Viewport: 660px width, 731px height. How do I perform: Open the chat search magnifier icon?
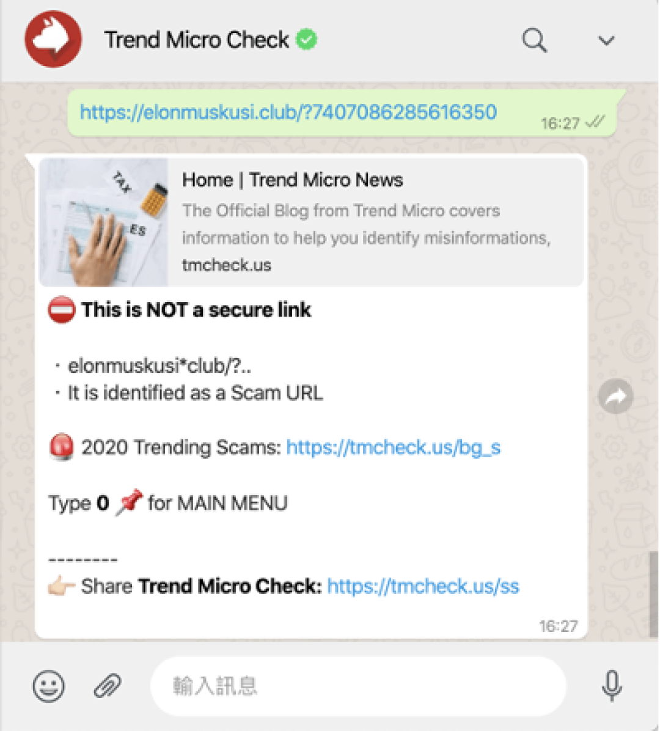click(x=534, y=40)
